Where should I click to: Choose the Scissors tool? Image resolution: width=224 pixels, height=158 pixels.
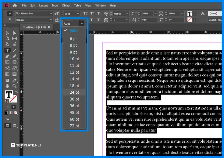pos(7,68)
